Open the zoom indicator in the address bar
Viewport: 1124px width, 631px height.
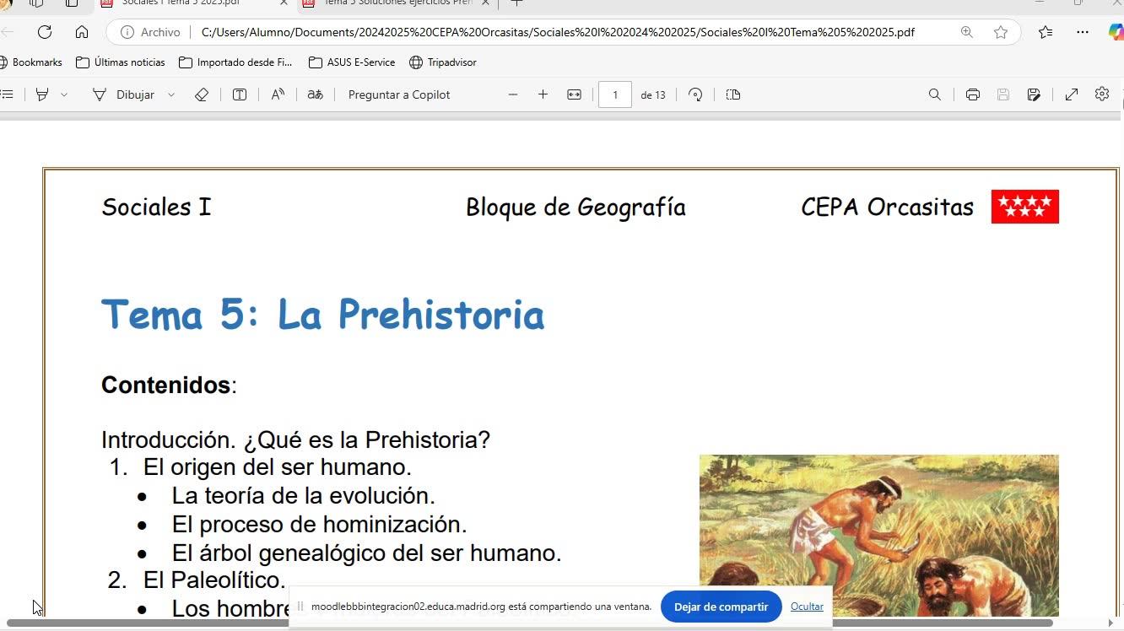click(966, 32)
